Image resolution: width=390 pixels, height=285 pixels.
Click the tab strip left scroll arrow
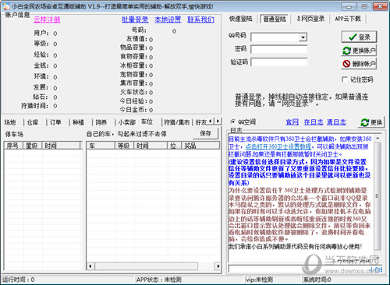coord(211,121)
